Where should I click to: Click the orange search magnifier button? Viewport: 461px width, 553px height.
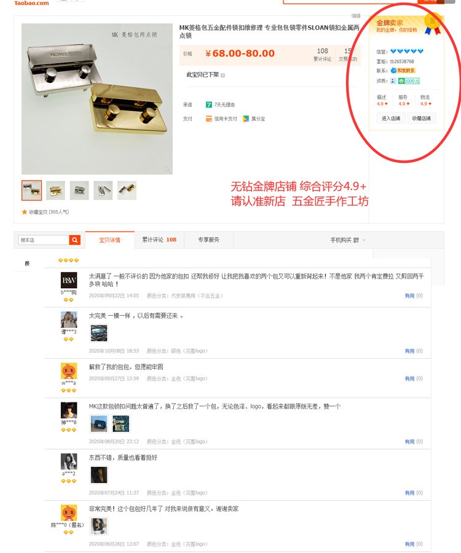(75, 240)
